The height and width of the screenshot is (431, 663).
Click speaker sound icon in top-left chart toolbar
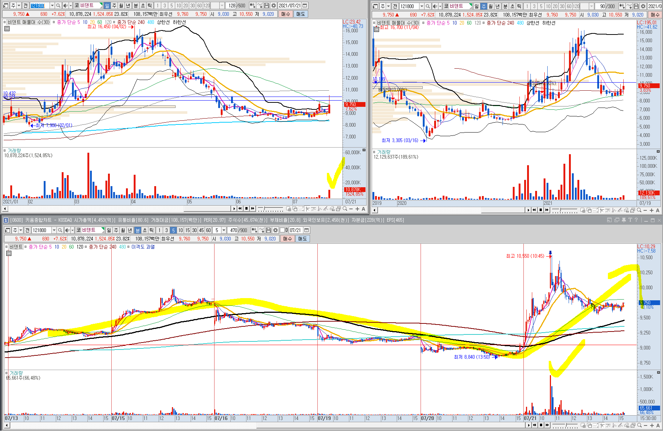(x=65, y=6)
